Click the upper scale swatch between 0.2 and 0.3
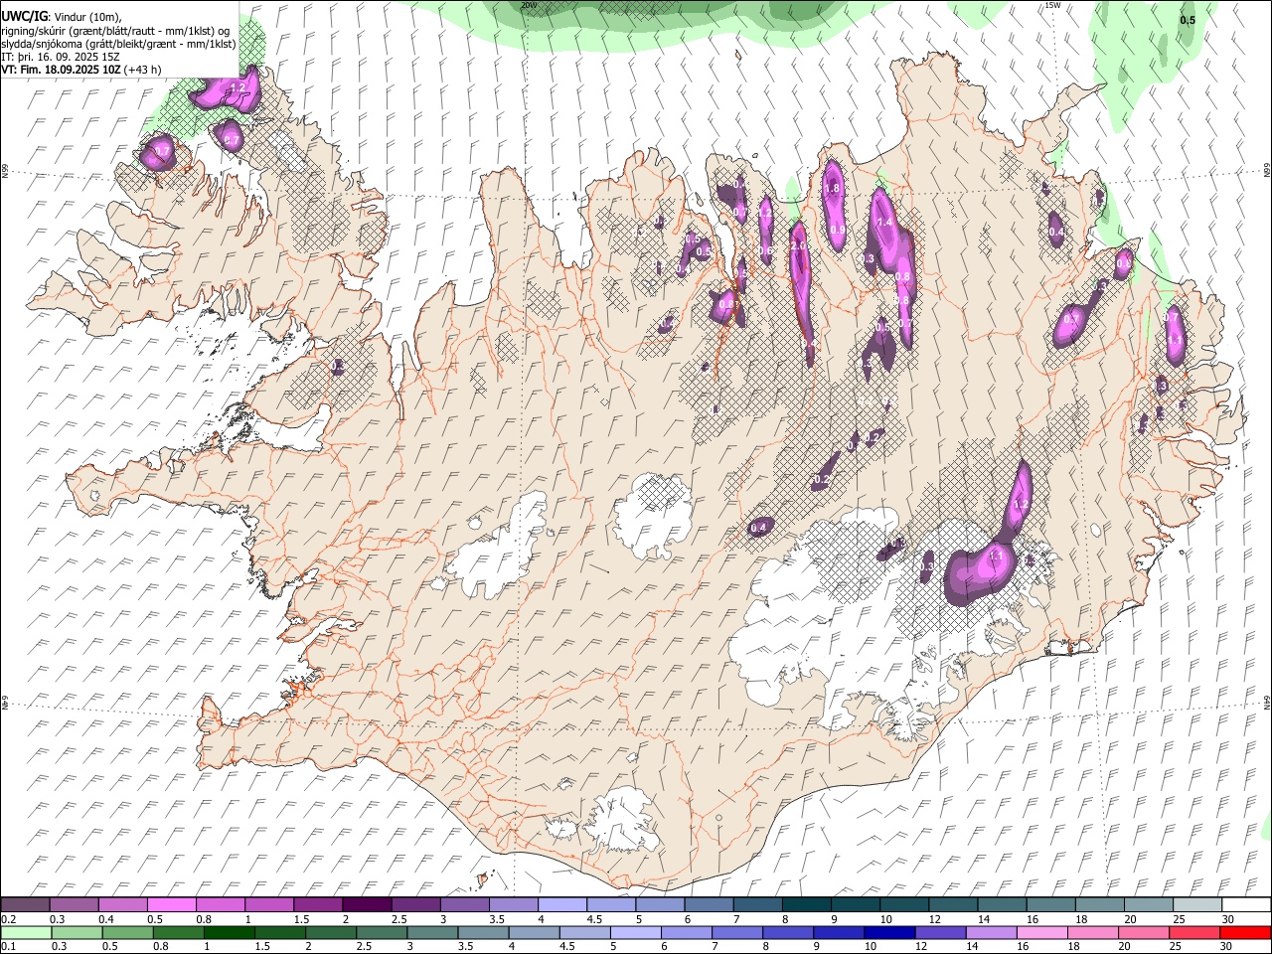Screen dimensions: 1272x954 (25, 905)
